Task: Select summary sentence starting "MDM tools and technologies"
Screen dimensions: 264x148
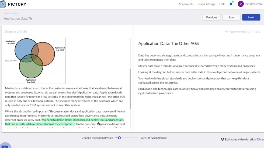Action: pyautogui.click(x=197, y=91)
